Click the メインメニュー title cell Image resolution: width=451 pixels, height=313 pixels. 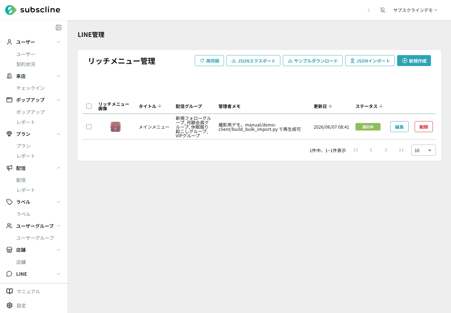pyautogui.click(x=154, y=127)
